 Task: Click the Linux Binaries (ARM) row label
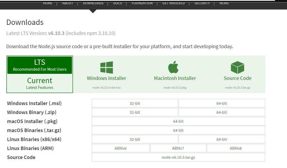point(30,148)
